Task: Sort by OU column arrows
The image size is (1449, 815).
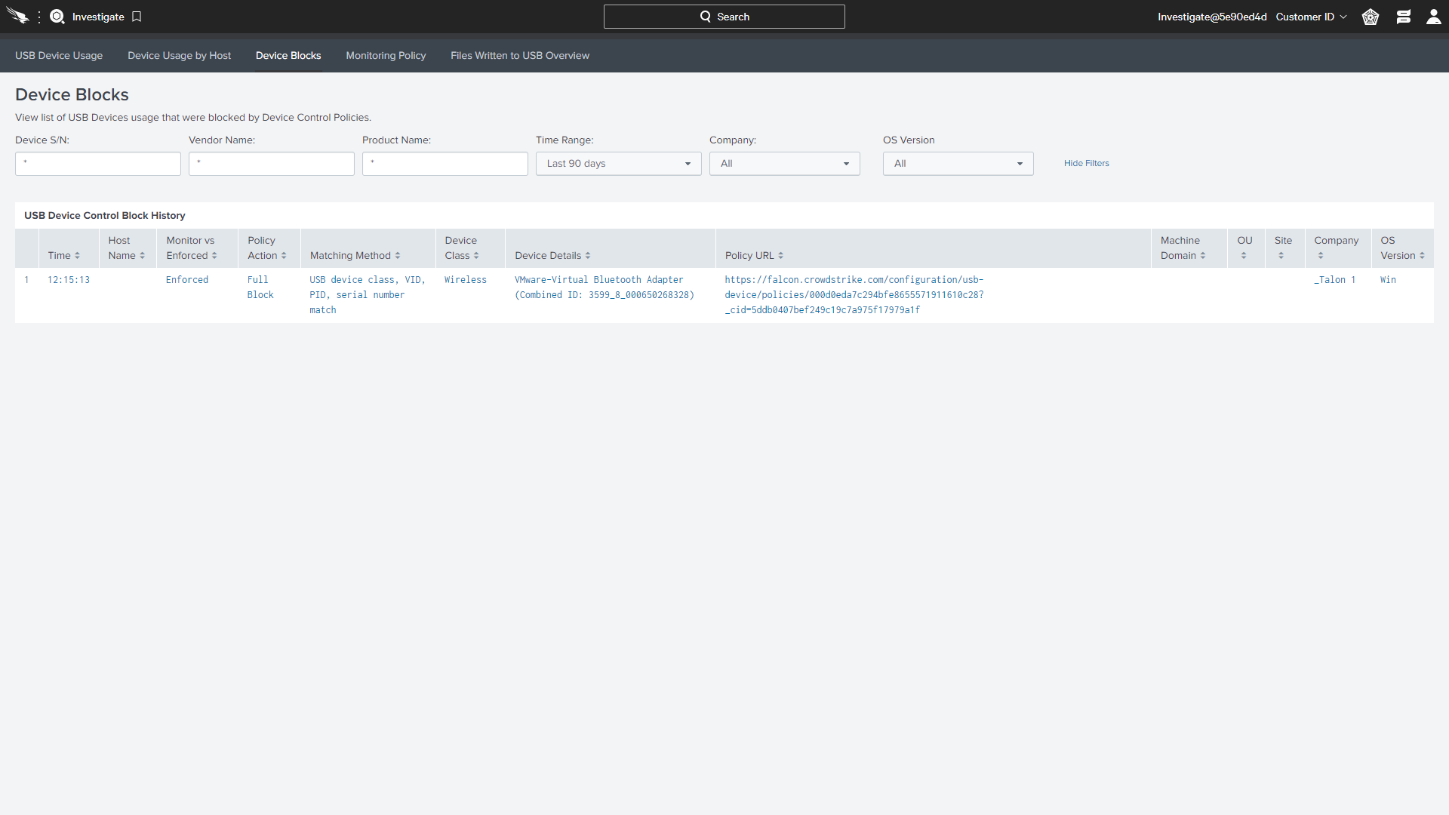Action: [x=1244, y=256]
